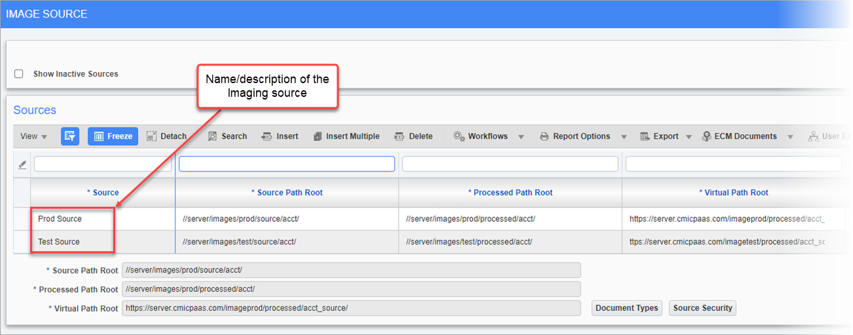Clear filters using the eraser icon

pos(22,165)
